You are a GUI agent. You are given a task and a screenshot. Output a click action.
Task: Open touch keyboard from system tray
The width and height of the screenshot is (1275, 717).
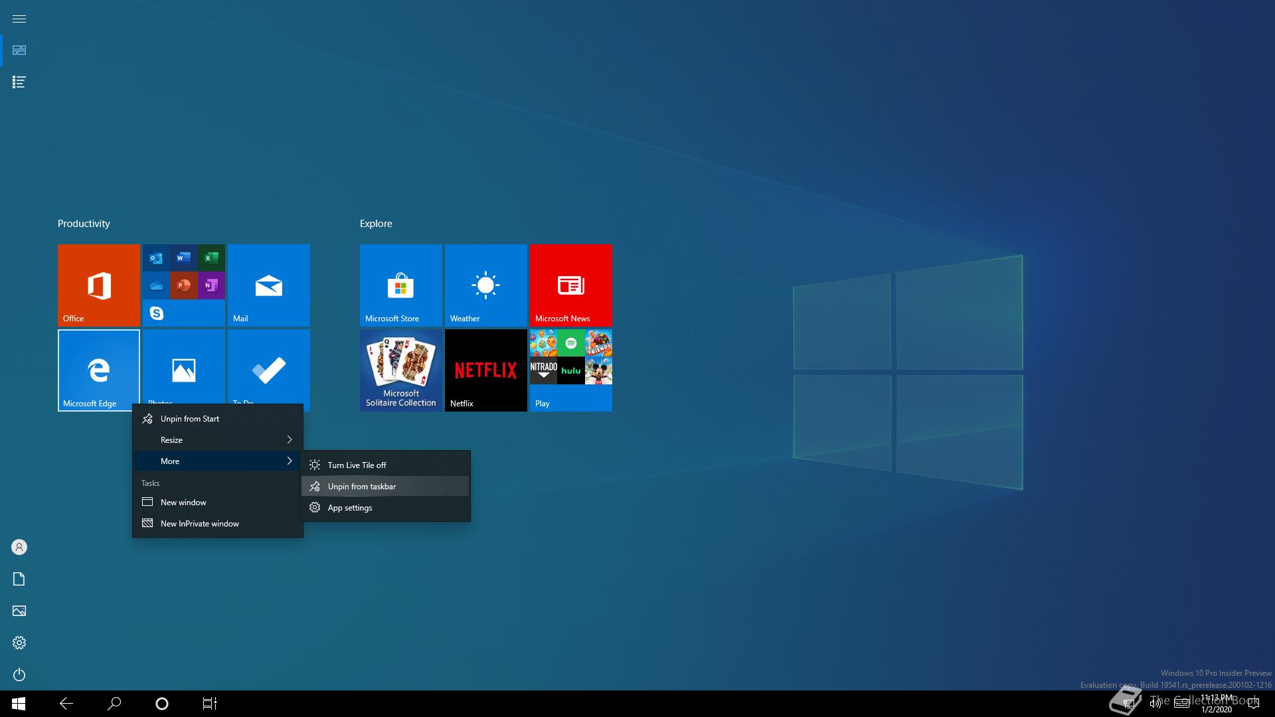(x=1181, y=704)
